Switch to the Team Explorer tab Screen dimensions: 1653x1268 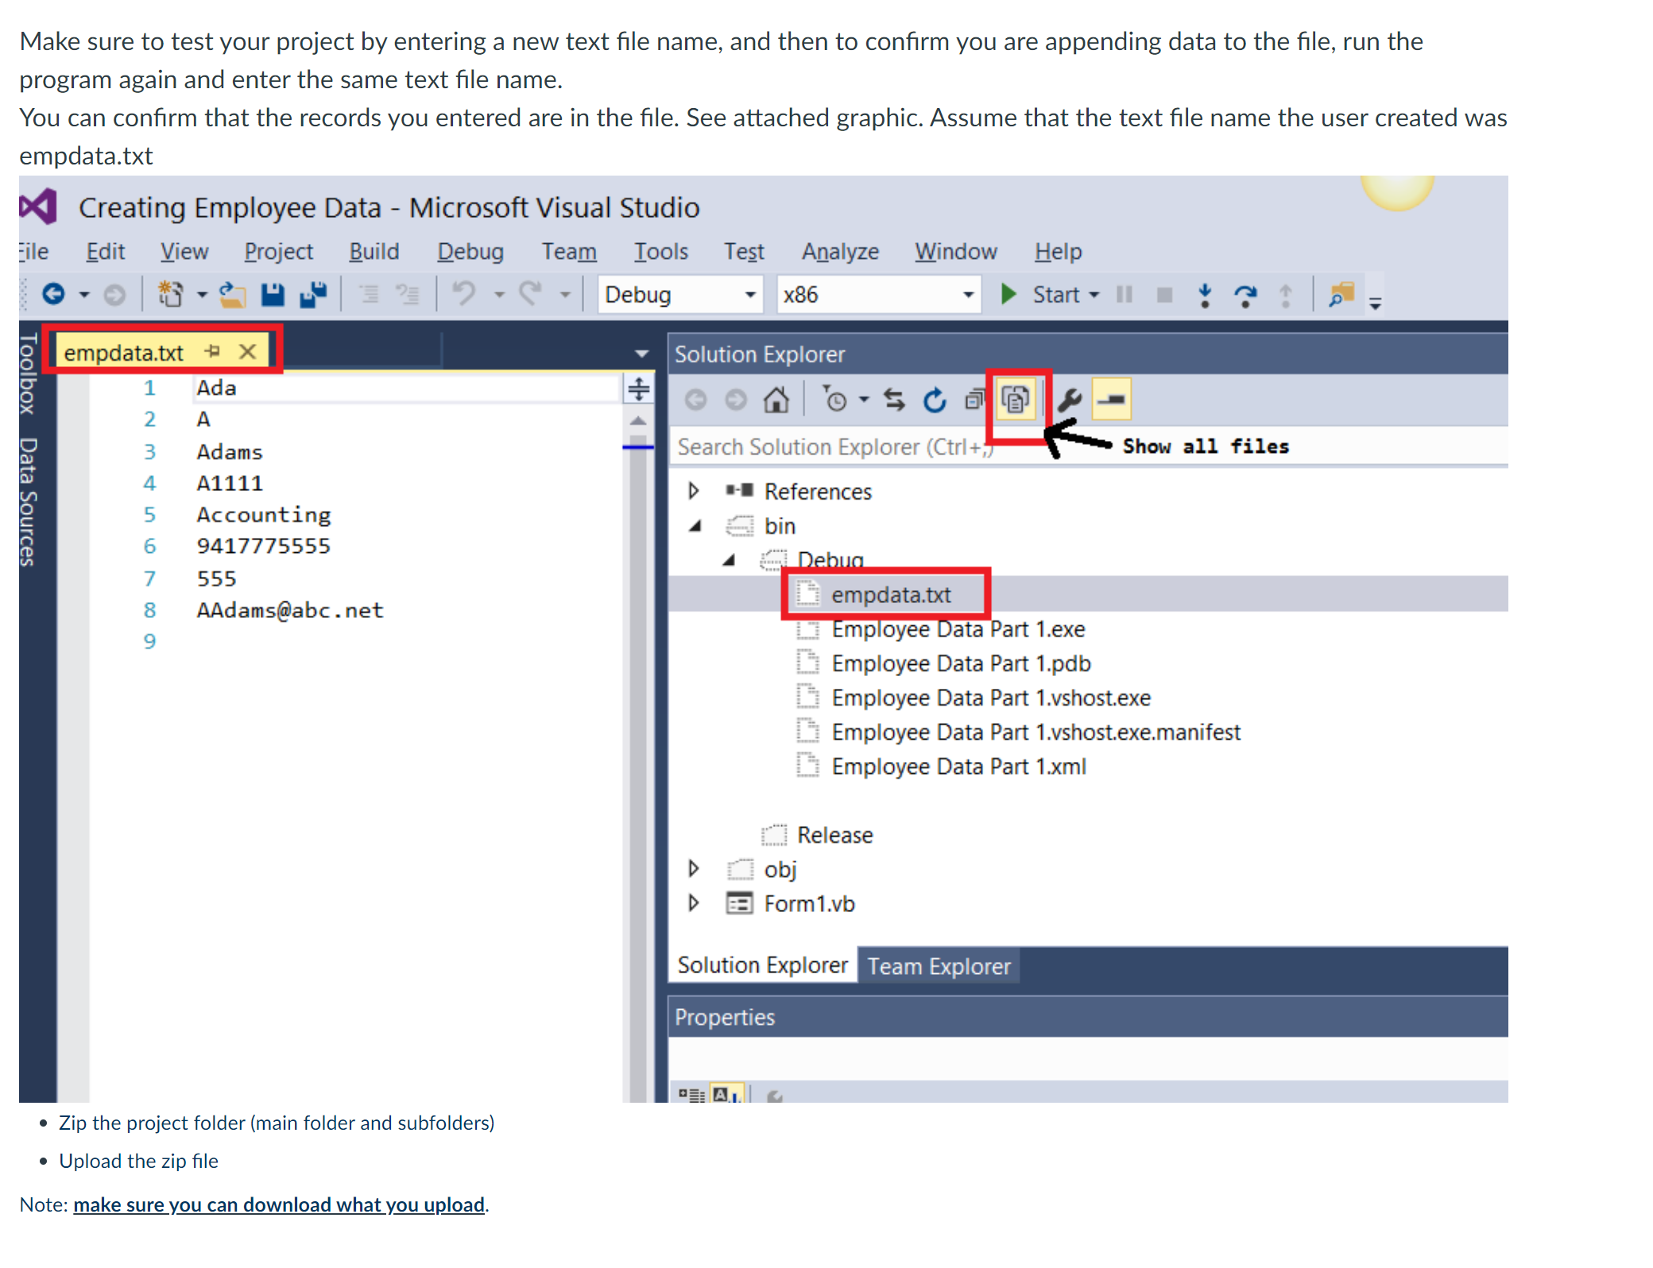939,966
